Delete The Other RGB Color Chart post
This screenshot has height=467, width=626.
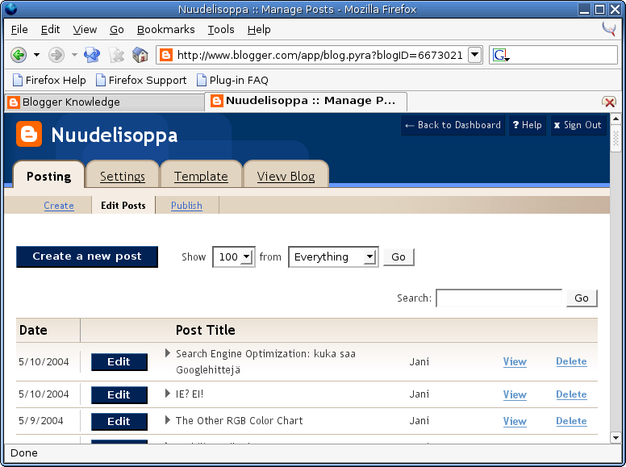coord(571,421)
